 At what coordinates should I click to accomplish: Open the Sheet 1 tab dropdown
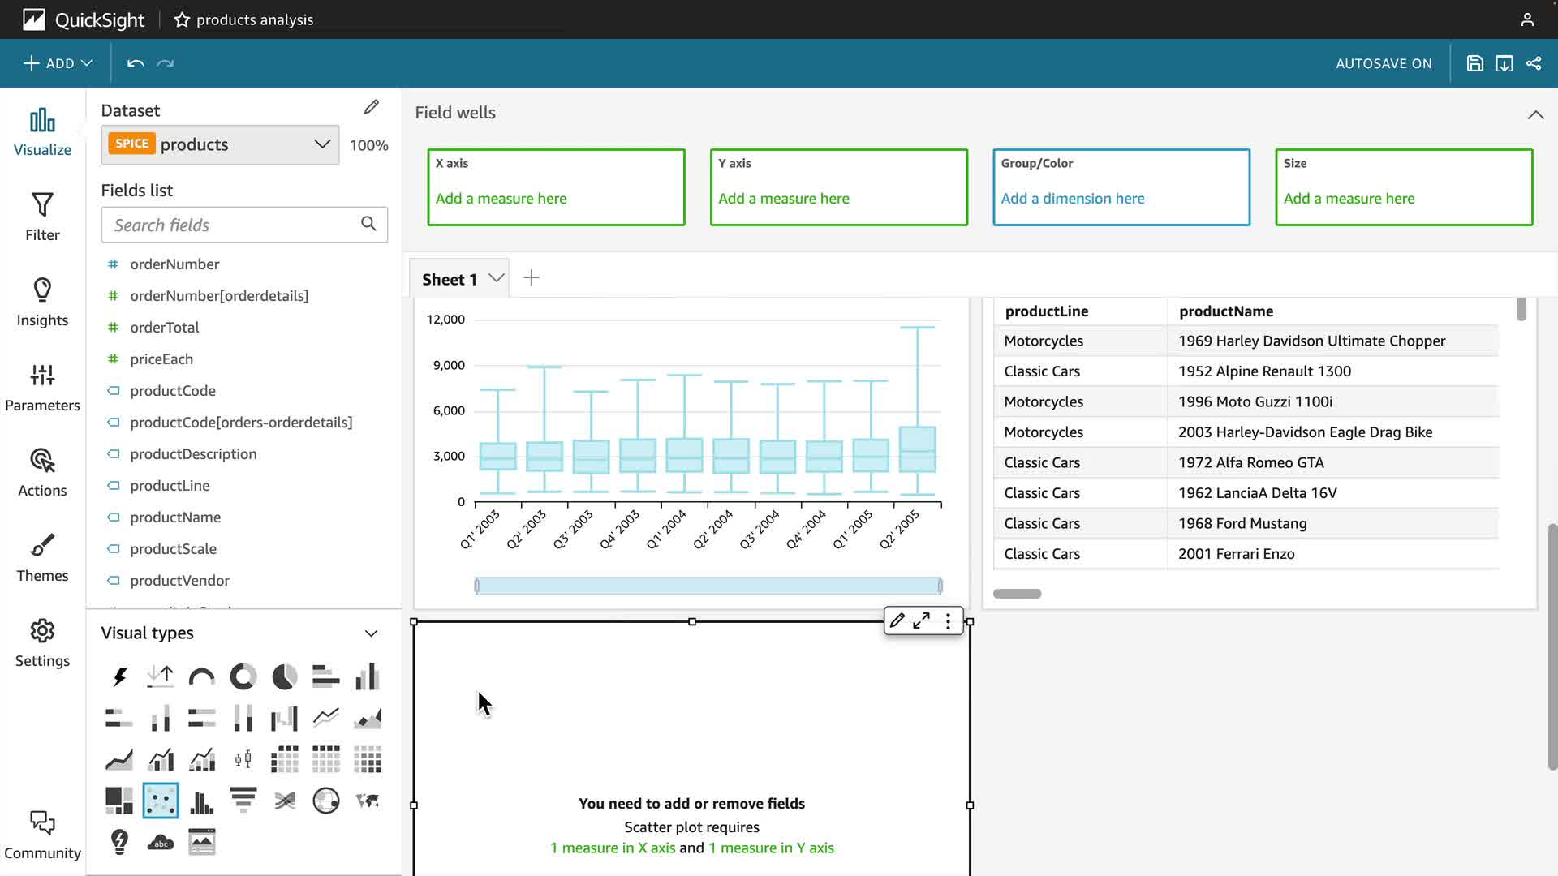pos(497,278)
